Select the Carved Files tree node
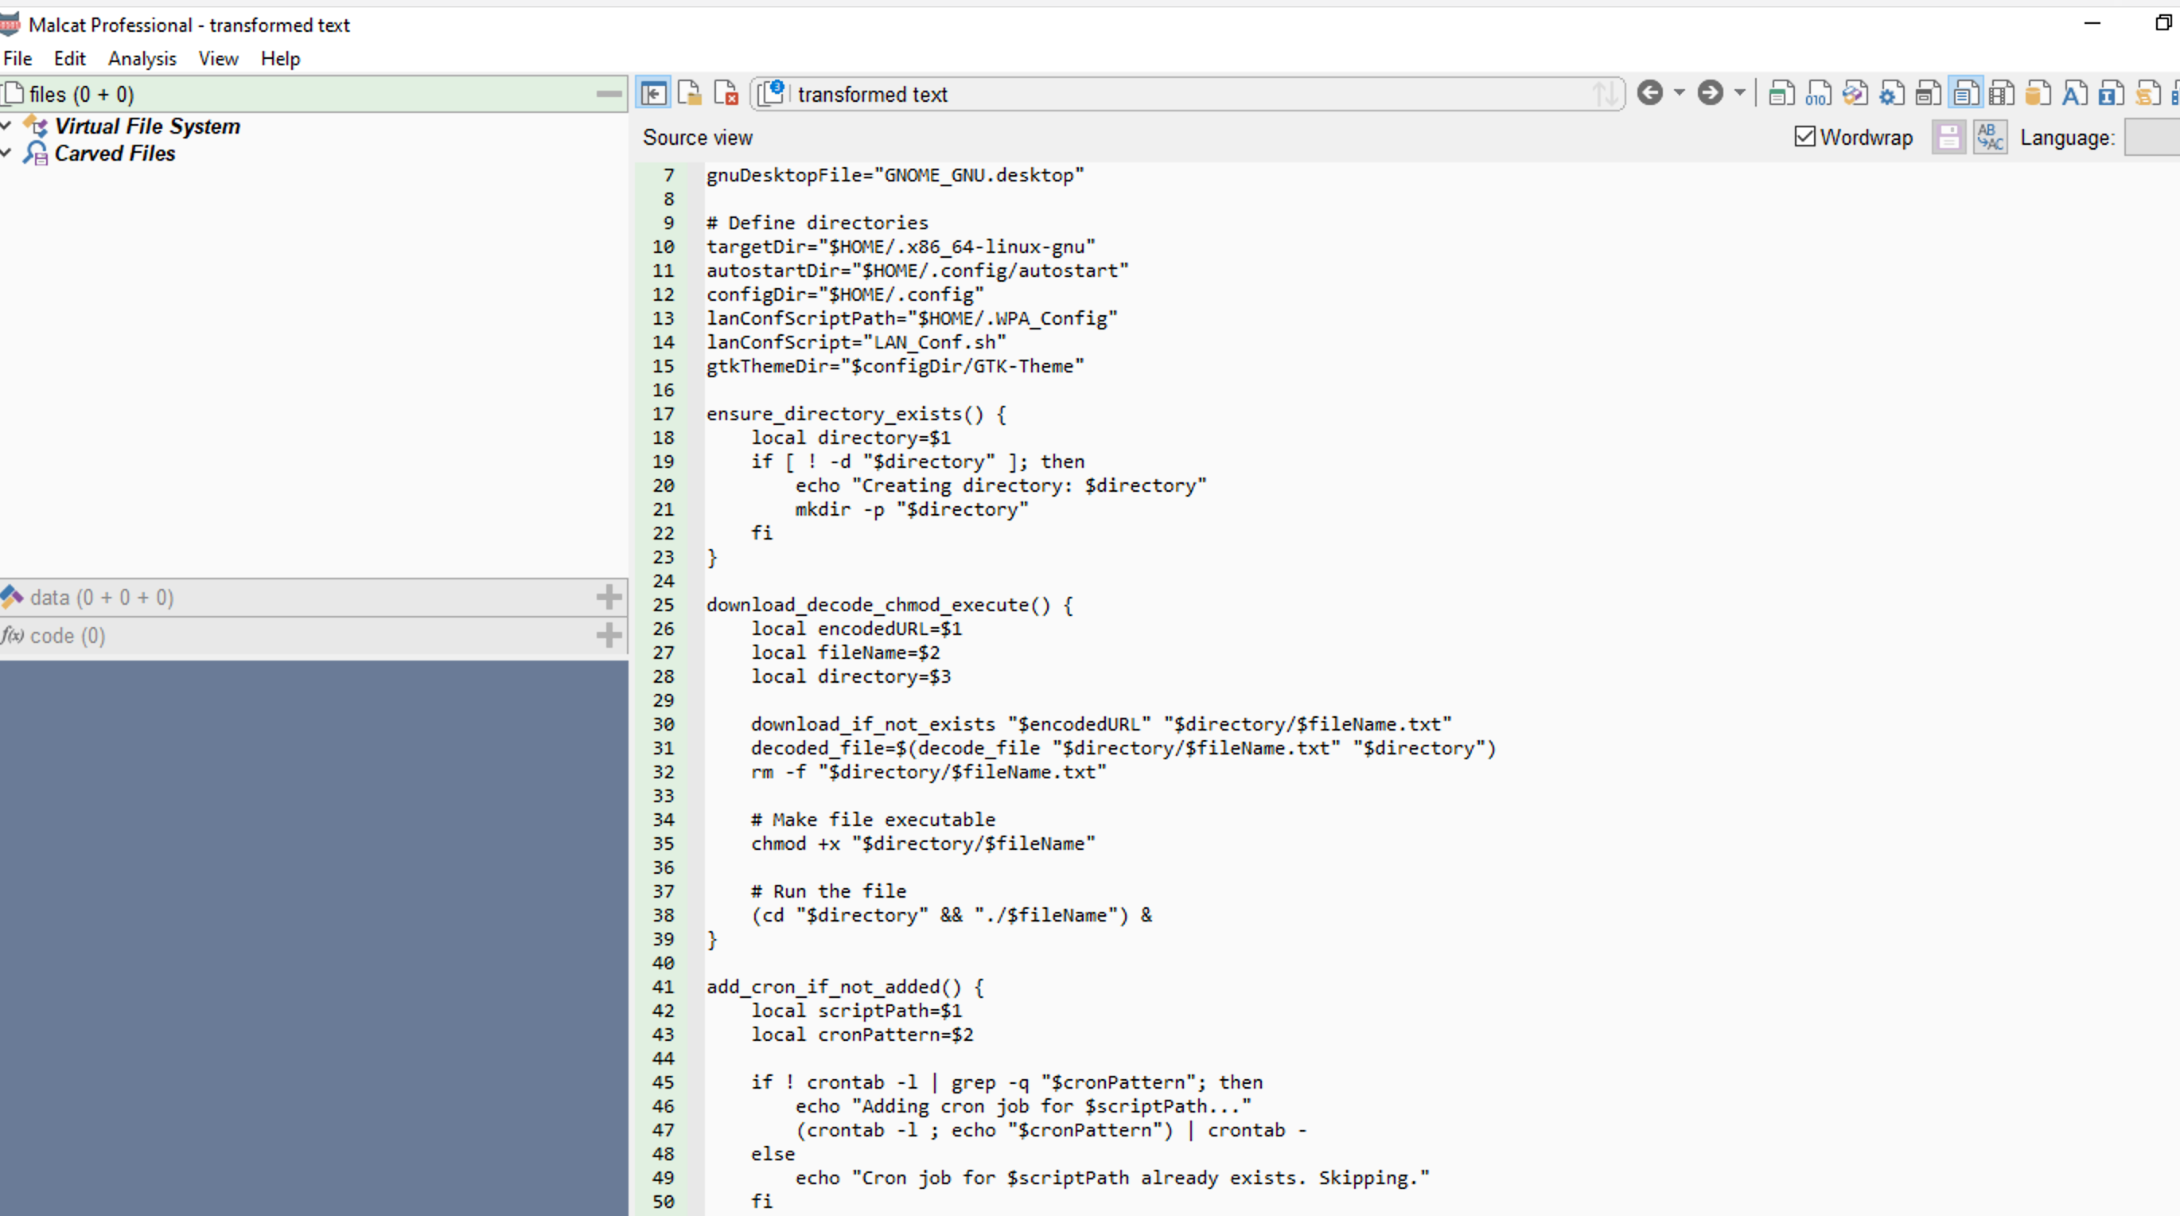This screenshot has height=1216, width=2180. [x=115, y=153]
